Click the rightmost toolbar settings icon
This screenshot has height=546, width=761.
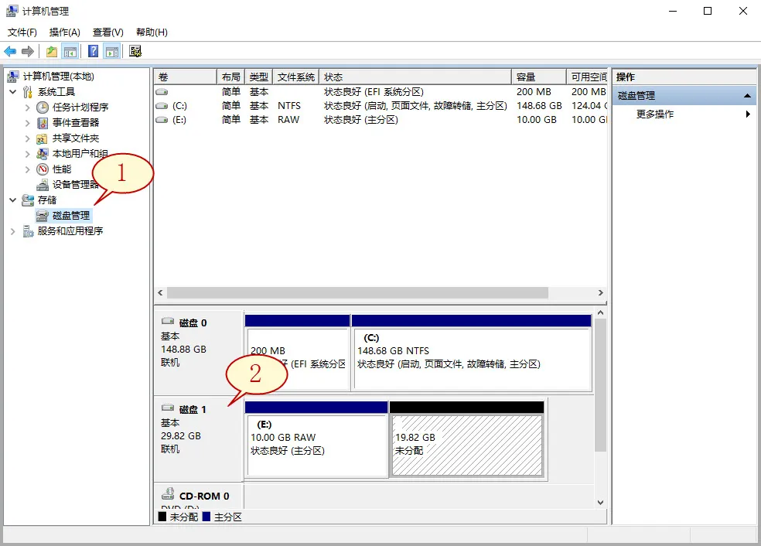[x=135, y=52]
